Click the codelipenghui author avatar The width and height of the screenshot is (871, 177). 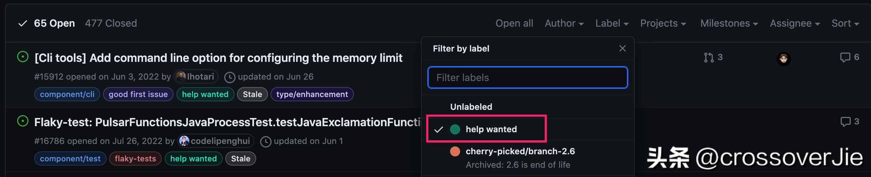pyautogui.click(x=184, y=141)
